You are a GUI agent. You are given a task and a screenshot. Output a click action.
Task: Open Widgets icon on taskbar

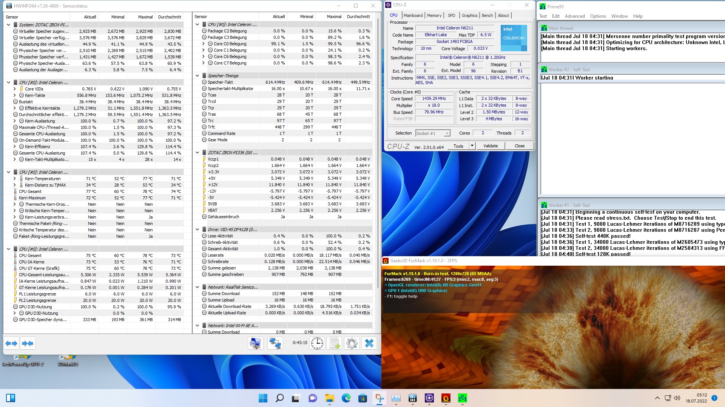[x=11, y=398]
